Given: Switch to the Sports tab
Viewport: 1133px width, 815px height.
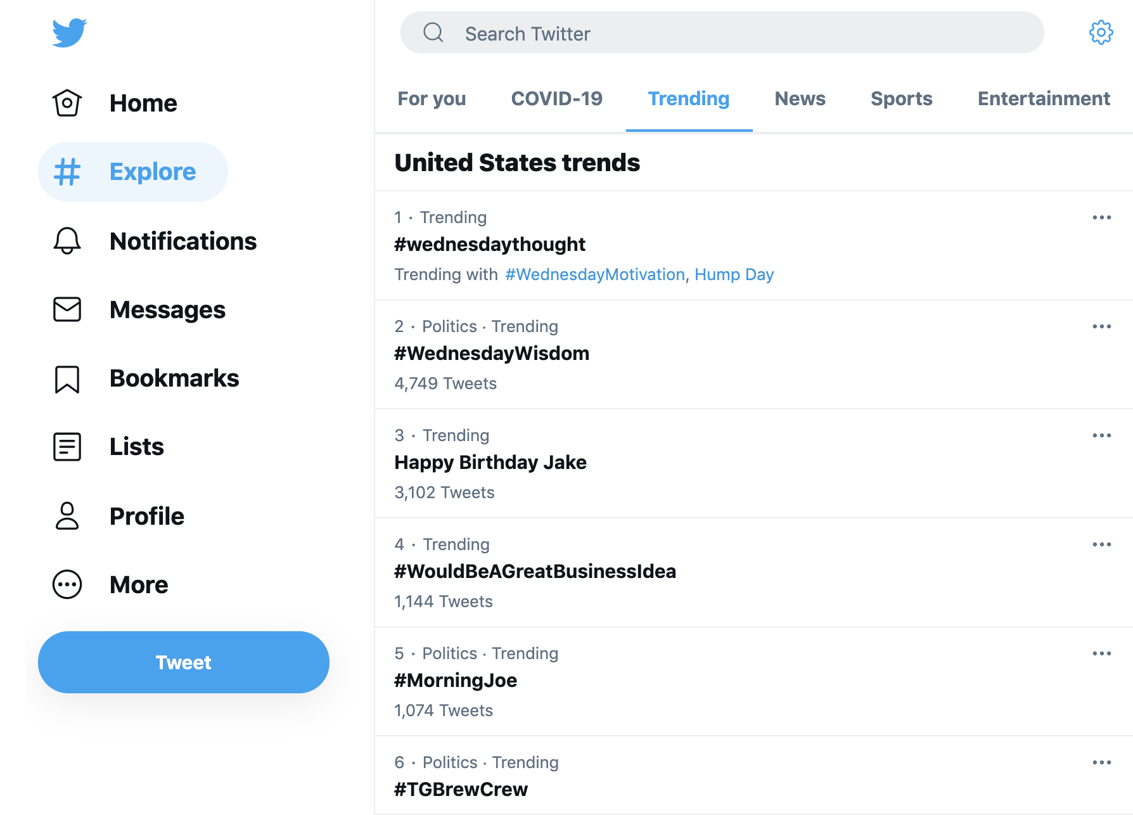Looking at the screenshot, I should (x=901, y=99).
